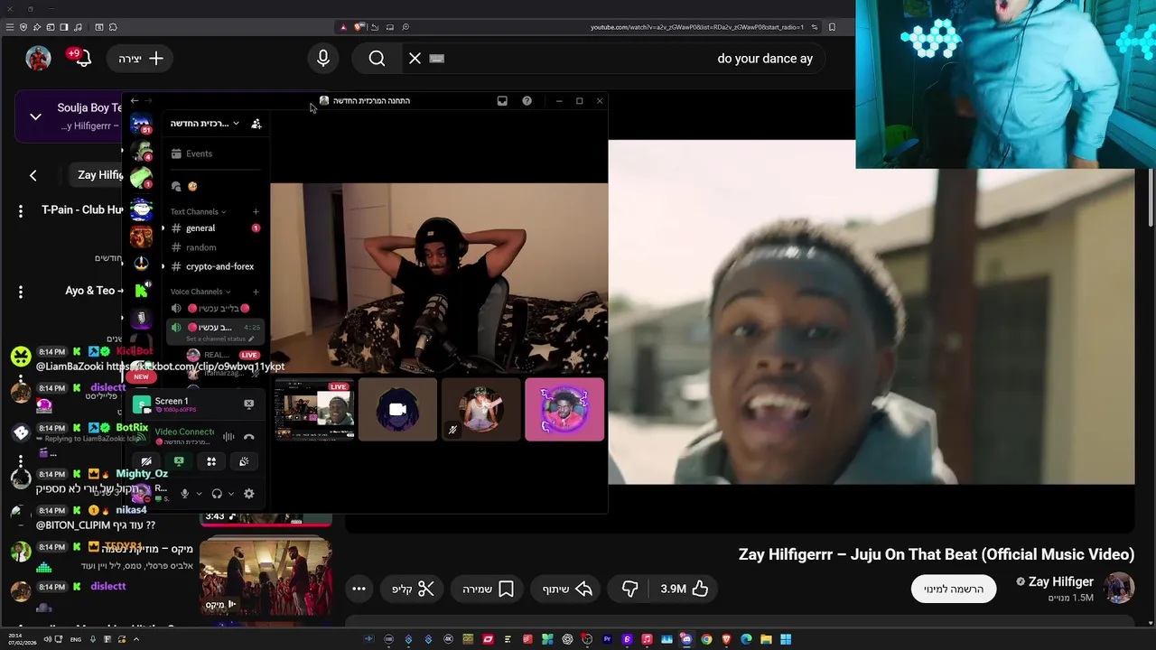
Task: Open Discord microphone input options arrow
Action: (x=199, y=494)
